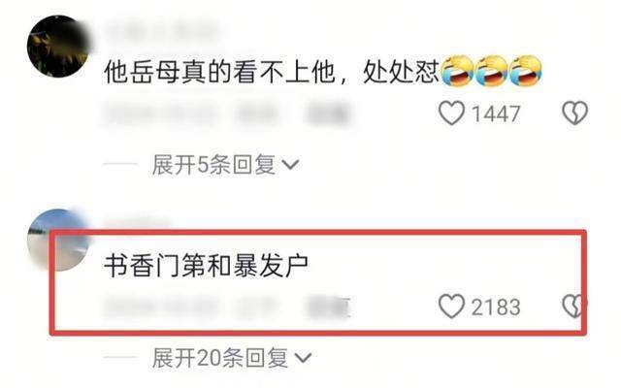Select the comment text 书香门第和暴发户
Viewport: 621px width, 388px height.
coord(206,266)
